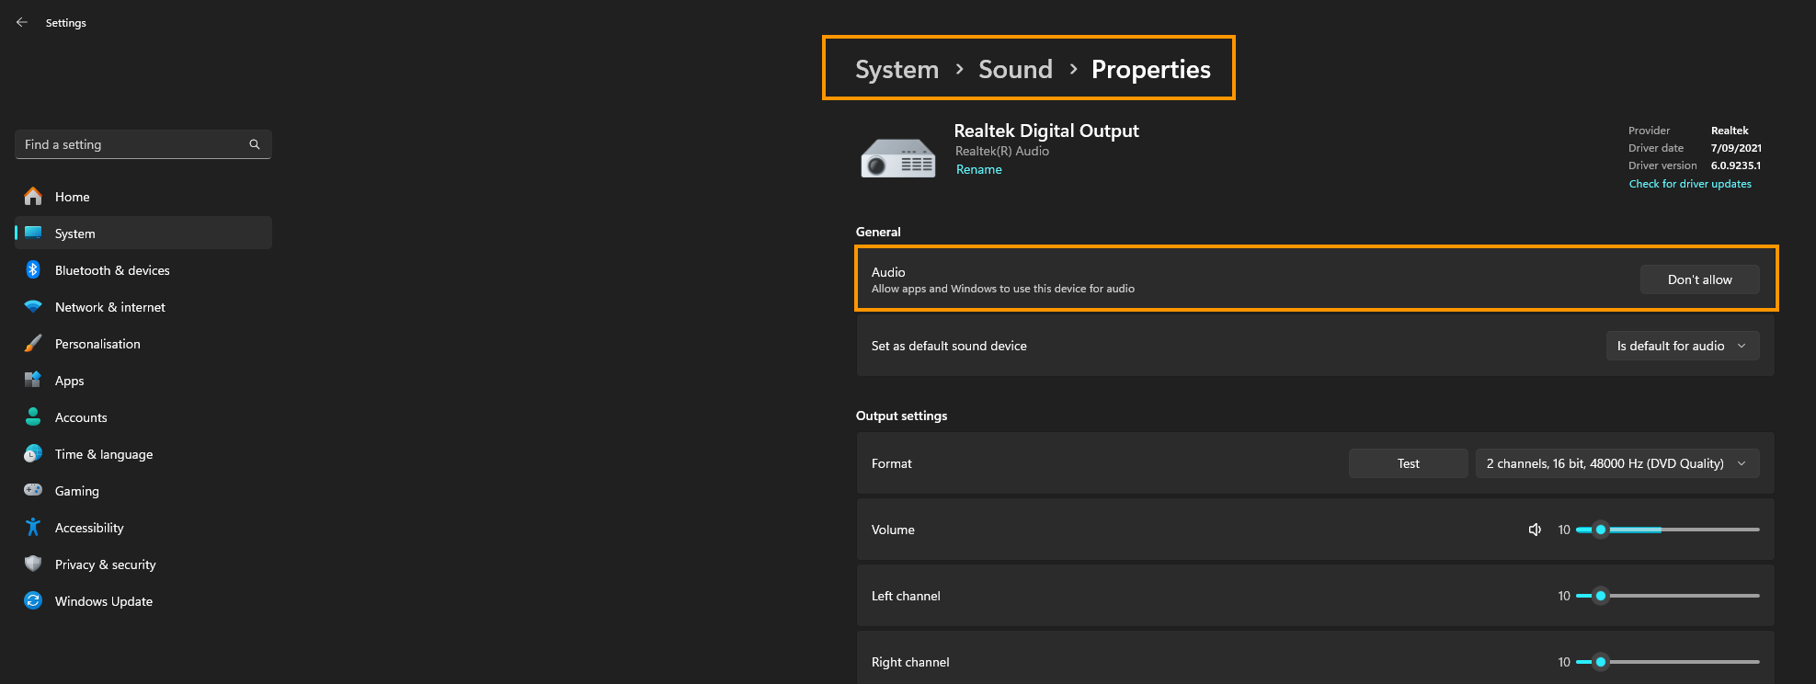This screenshot has height=684, width=1816.
Task: Click the Volume slider thumb
Action: (1601, 530)
